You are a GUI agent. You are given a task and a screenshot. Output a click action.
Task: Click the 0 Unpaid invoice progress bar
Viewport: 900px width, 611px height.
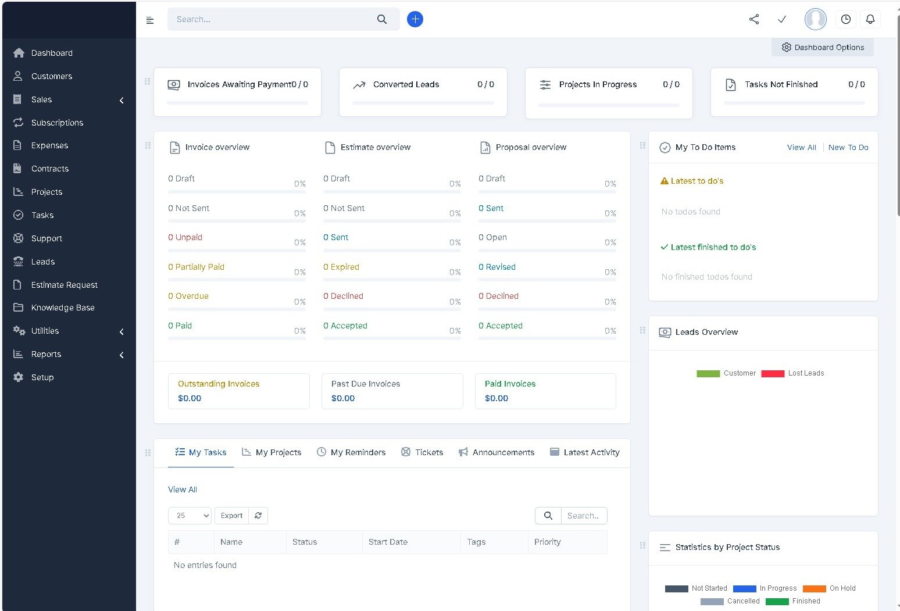[x=237, y=250]
